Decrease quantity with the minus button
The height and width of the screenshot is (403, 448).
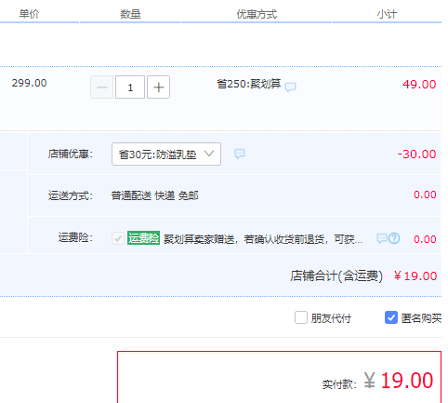pyautogui.click(x=101, y=87)
